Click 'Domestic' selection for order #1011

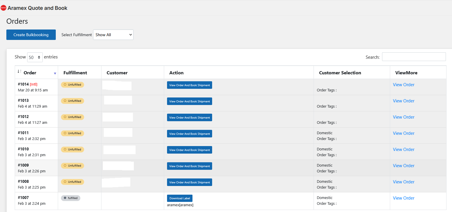[x=325, y=133]
